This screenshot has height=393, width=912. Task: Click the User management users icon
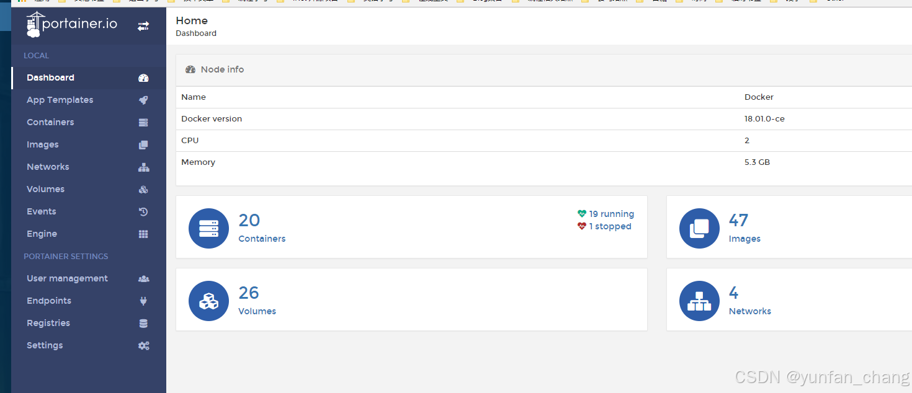pos(143,279)
